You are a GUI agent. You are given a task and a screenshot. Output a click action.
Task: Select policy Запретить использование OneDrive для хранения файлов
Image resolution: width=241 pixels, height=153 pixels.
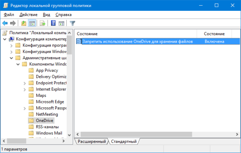138,42
